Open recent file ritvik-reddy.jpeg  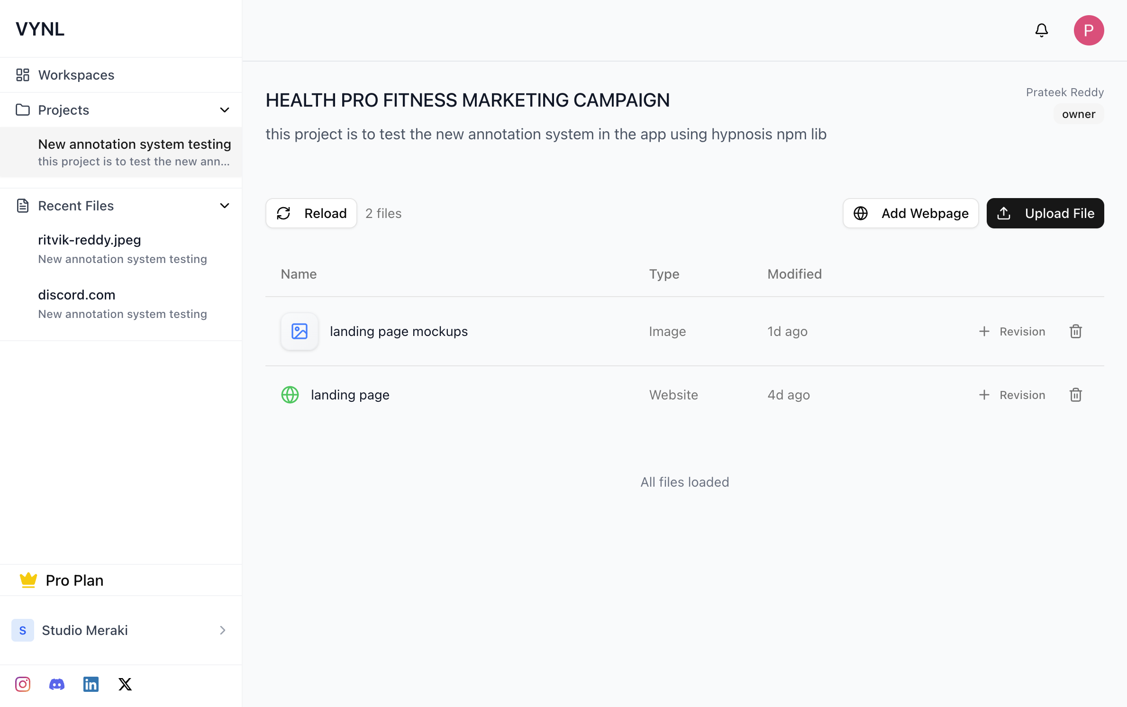90,240
